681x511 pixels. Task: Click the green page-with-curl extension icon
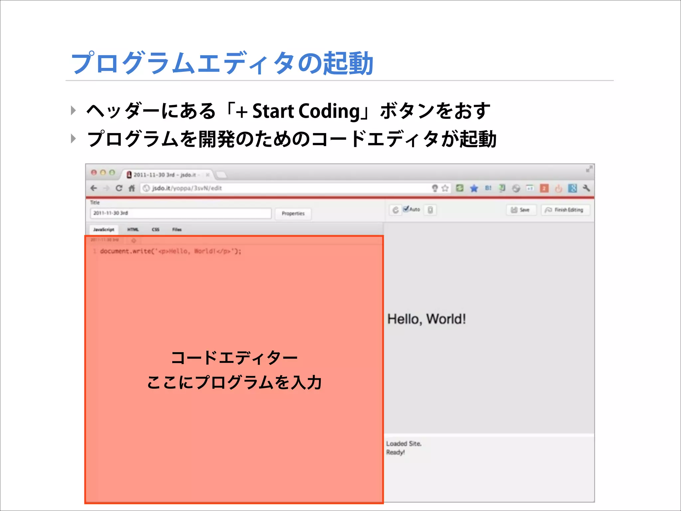click(x=502, y=188)
